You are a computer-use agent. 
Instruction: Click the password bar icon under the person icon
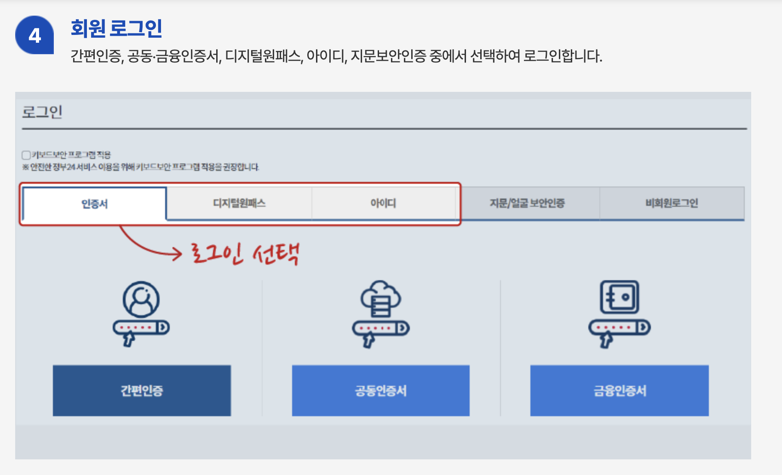[x=140, y=327]
